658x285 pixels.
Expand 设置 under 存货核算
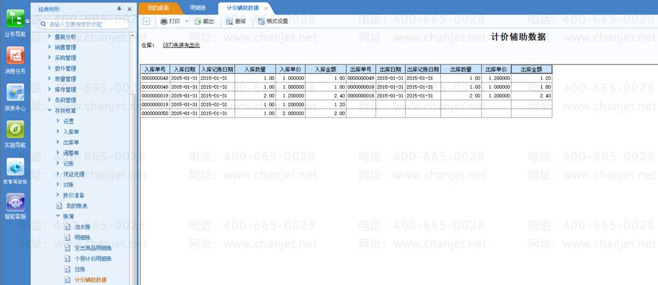[x=58, y=121]
